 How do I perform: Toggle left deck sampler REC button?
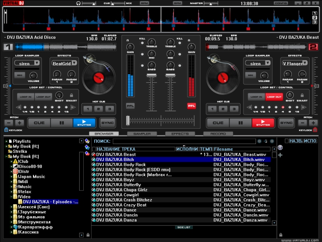(20, 75)
